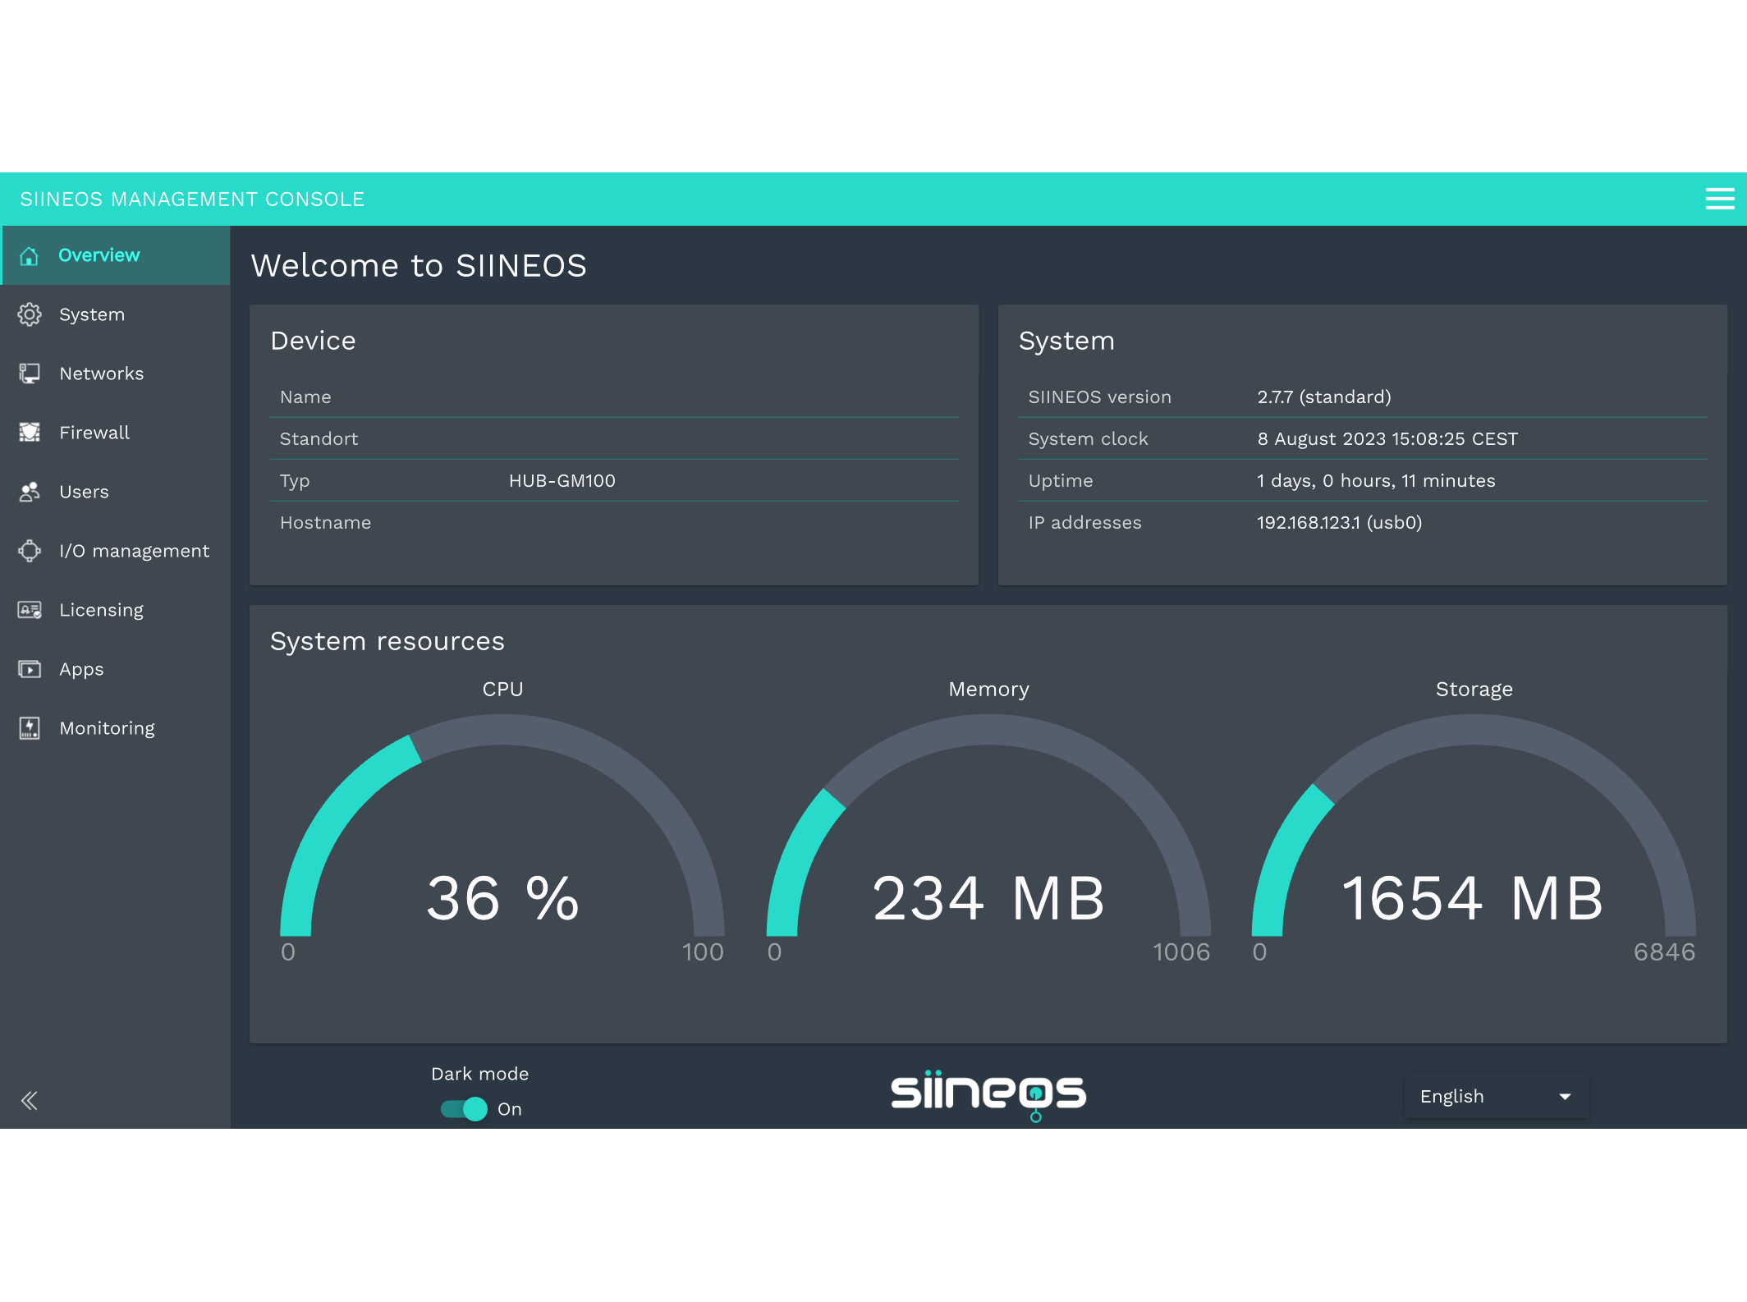Click the Networks monitor icon

(30, 374)
